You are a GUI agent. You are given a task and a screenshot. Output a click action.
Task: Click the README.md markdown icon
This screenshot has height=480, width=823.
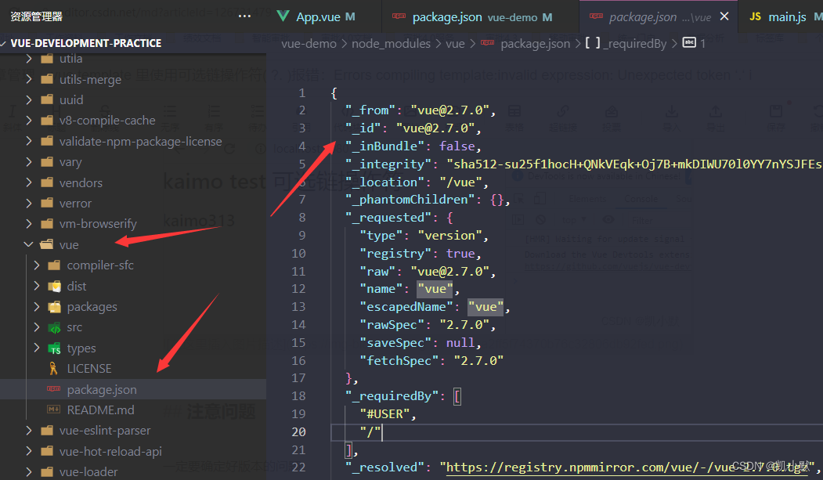coord(53,409)
